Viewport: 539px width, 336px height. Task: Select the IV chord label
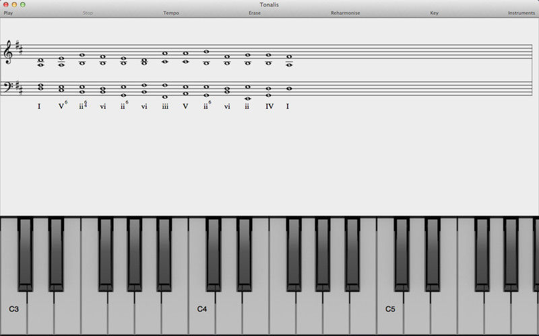point(269,106)
